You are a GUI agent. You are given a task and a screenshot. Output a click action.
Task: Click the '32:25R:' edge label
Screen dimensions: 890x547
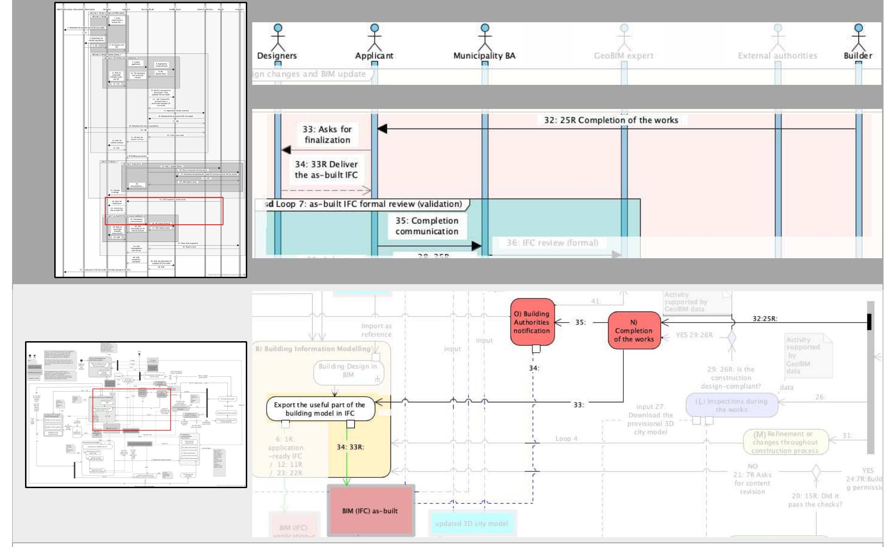(x=764, y=318)
